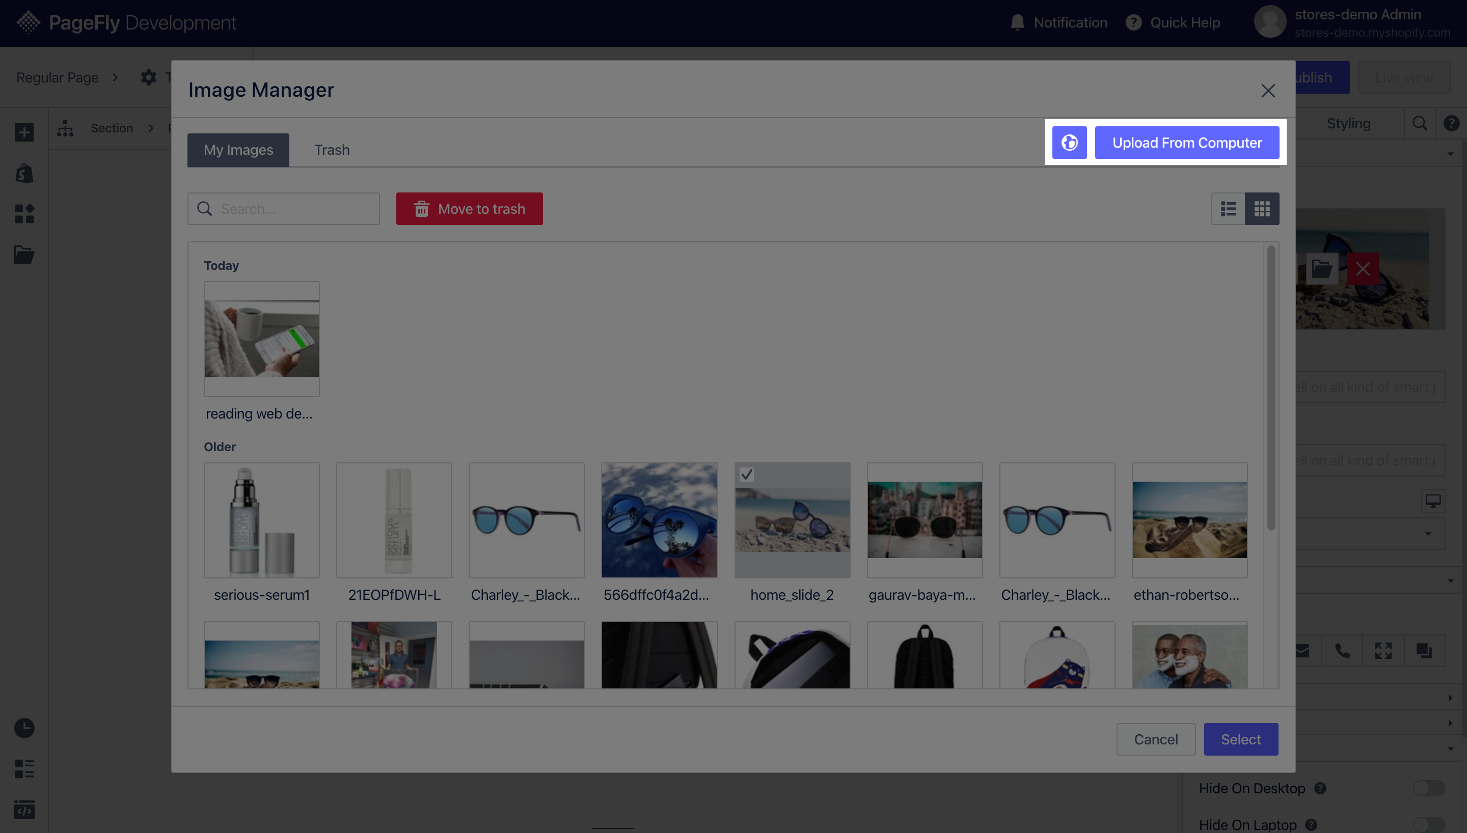Open dropdown below desktop device icon
Screen dimensions: 1467x833
click(x=1370, y=533)
